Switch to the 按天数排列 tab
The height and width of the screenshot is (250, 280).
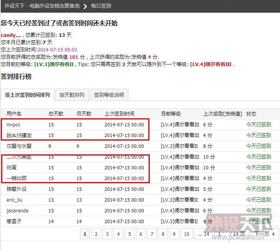tap(72, 95)
